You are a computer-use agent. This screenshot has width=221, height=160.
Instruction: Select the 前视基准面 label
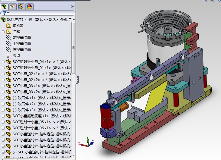coord(22,38)
